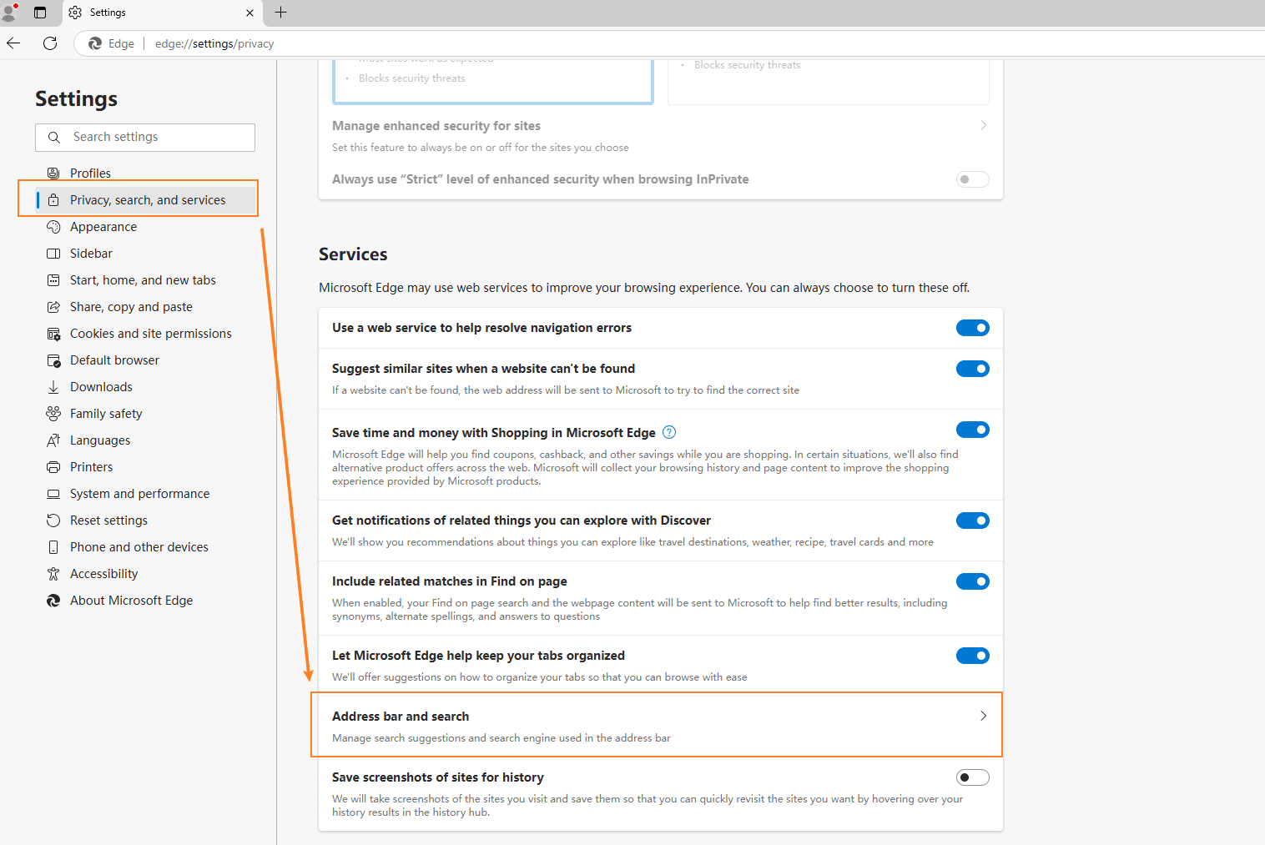Open Accessibility settings page

tap(104, 574)
